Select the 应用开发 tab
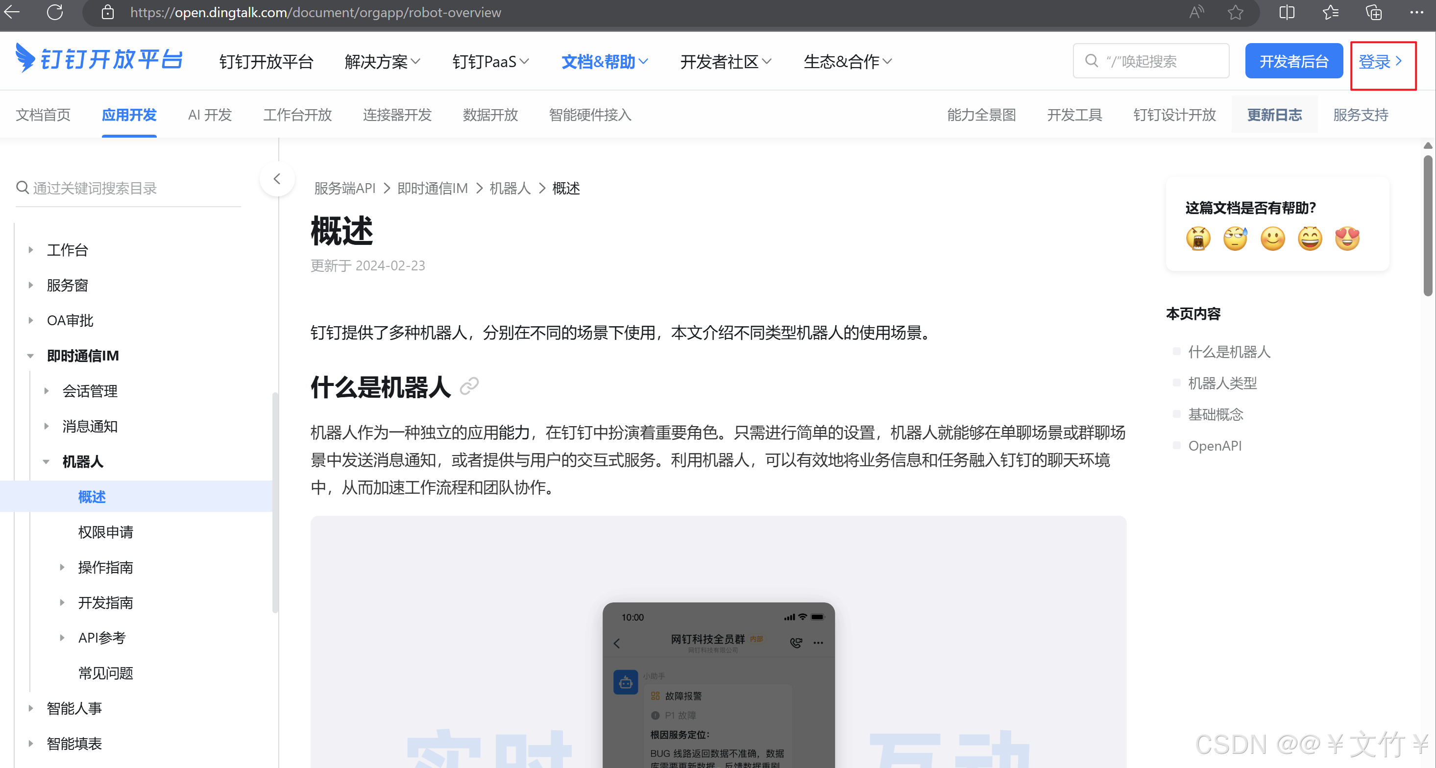The width and height of the screenshot is (1436, 768). pos(129,115)
